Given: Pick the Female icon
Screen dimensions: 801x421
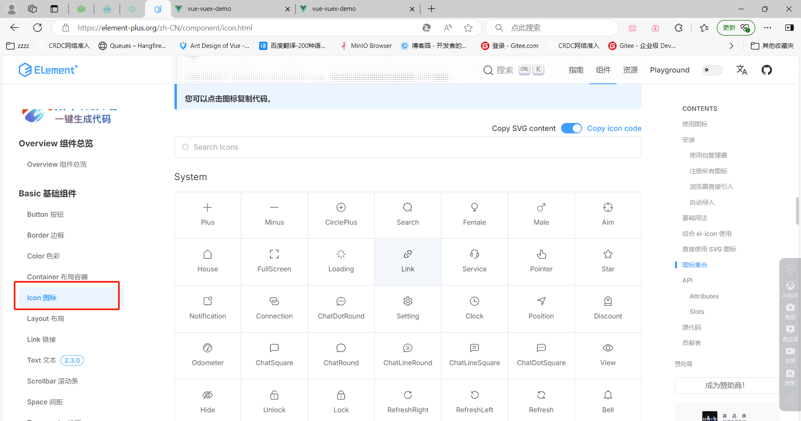Looking at the screenshot, I should [474, 215].
